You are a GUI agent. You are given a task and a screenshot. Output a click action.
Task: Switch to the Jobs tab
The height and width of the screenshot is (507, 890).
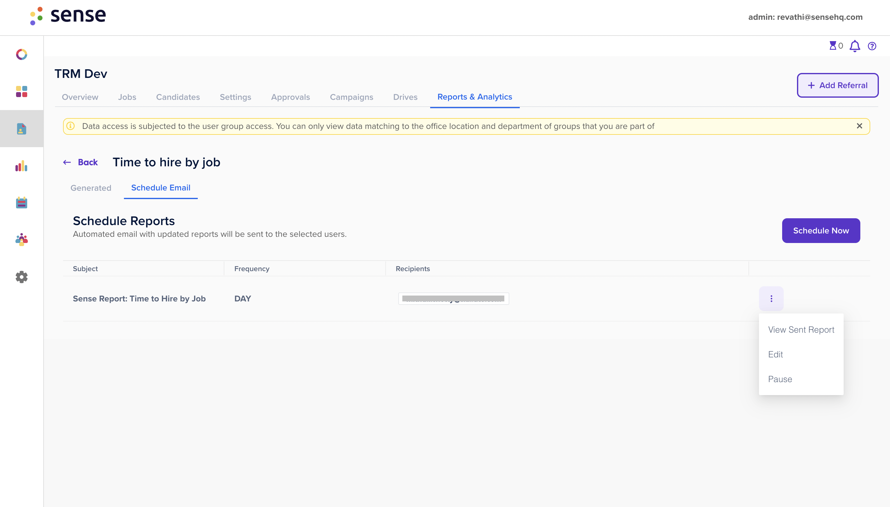[x=127, y=97]
